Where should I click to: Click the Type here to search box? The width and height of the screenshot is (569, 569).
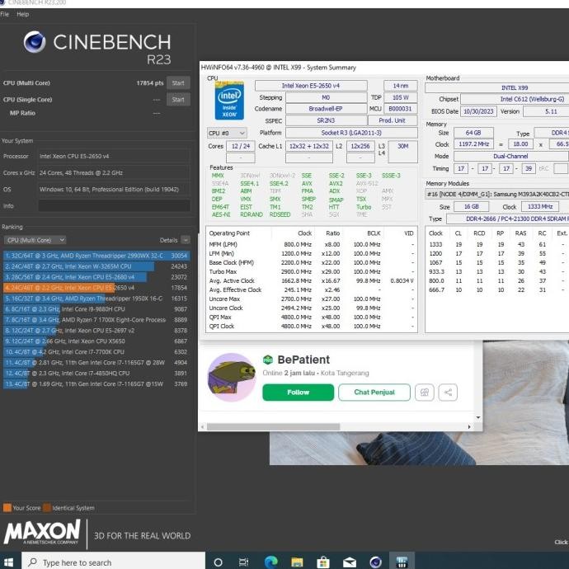point(114,562)
